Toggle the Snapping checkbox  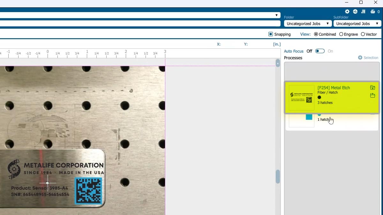pyautogui.click(x=271, y=34)
